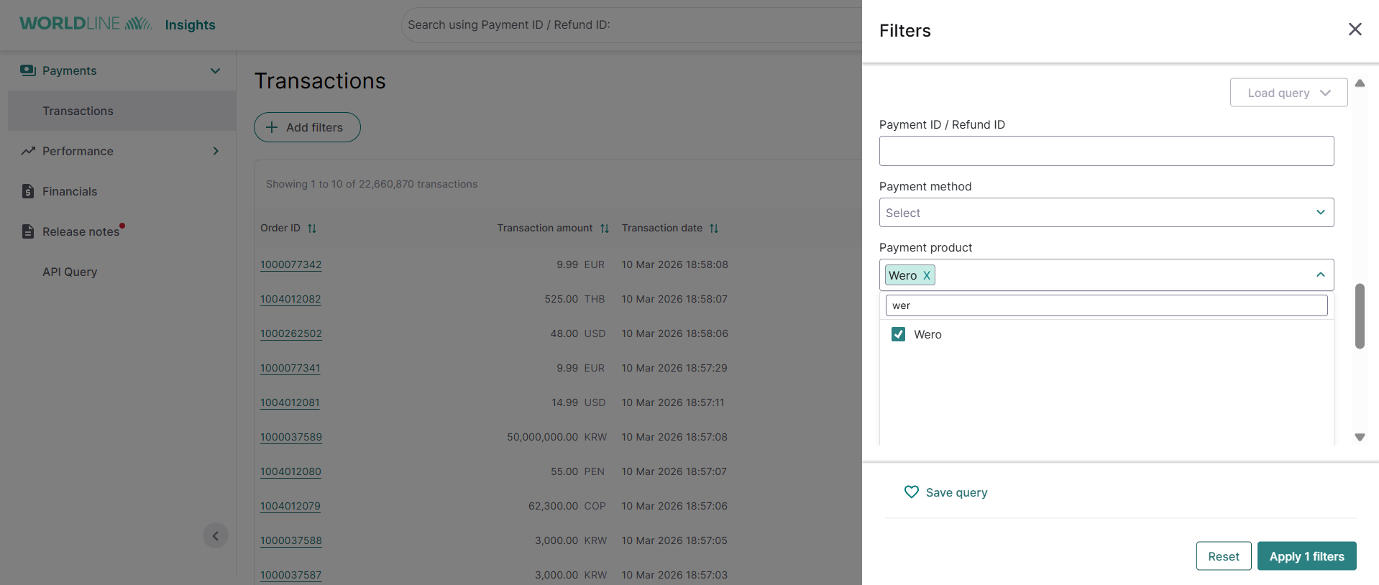This screenshot has height=585, width=1379.
Task: Click the Release notes page icon
Action: click(x=28, y=231)
